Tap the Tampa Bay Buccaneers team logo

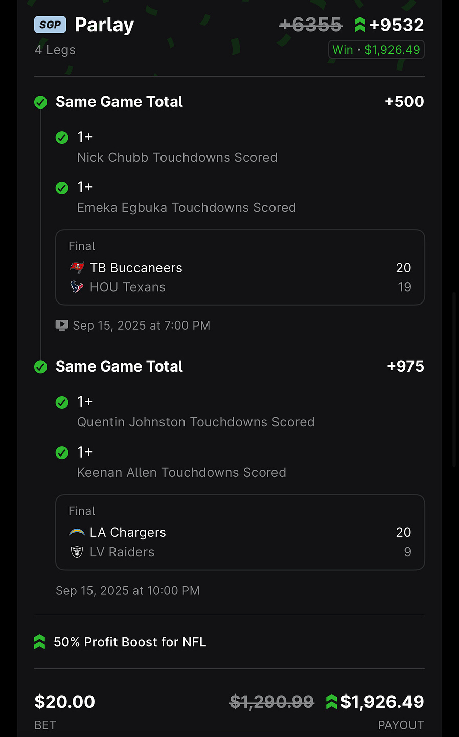click(77, 267)
